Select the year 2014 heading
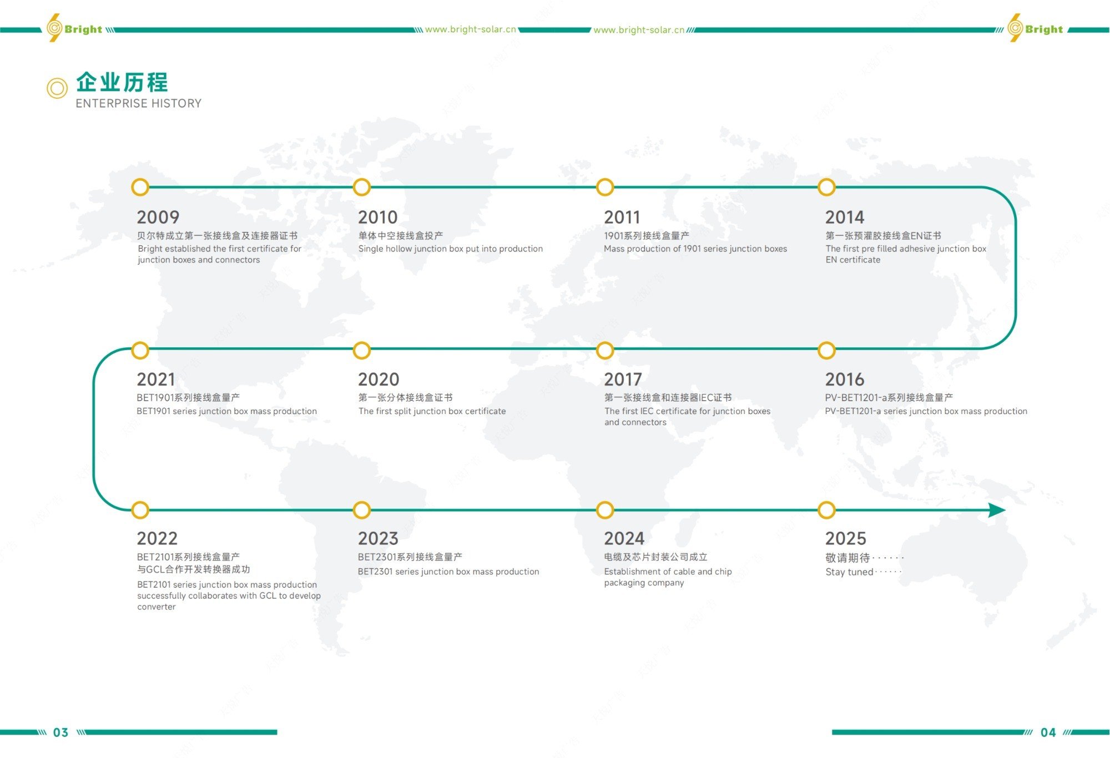Image resolution: width=1110 pixels, height=758 pixels. click(845, 217)
